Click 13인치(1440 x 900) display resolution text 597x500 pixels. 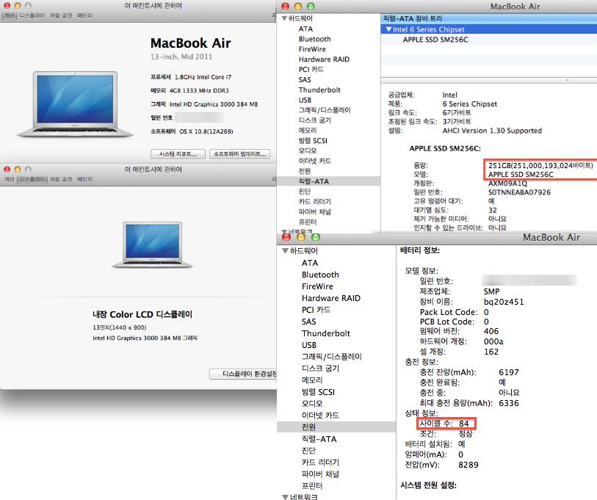(x=120, y=327)
